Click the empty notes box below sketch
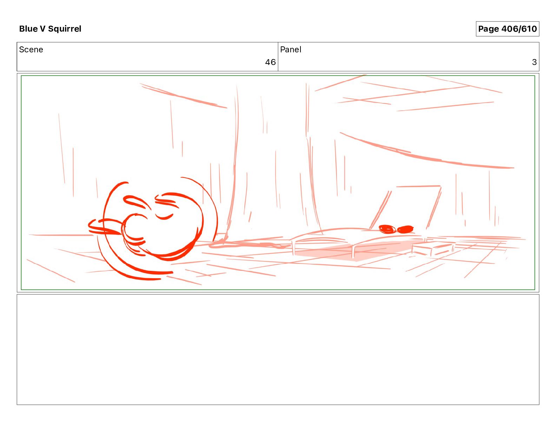The width and height of the screenshot is (556, 430). [278, 350]
